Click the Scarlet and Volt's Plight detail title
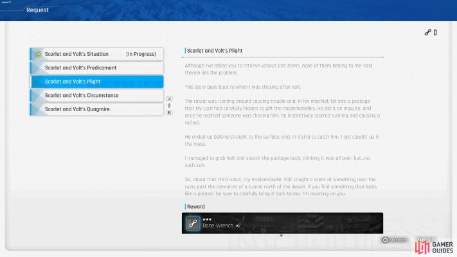The width and height of the screenshot is (457, 257). click(x=215, y=51)
